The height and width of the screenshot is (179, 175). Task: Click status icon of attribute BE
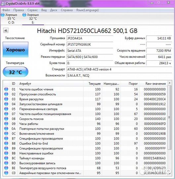coord(6,168)
